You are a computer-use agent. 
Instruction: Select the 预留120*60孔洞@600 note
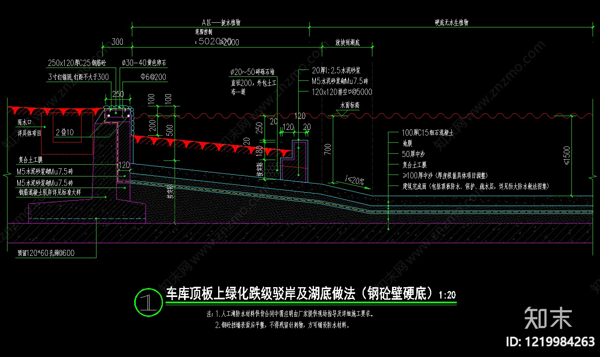coord(46,253)
